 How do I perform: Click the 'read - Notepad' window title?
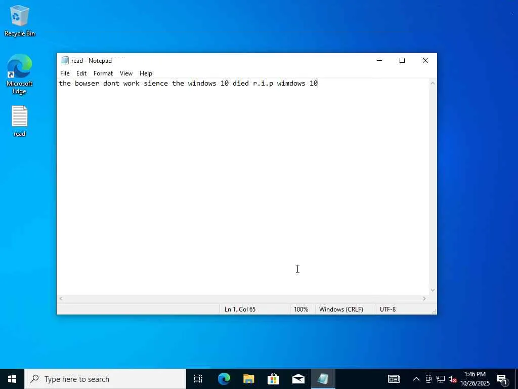(x=92, y=61)
